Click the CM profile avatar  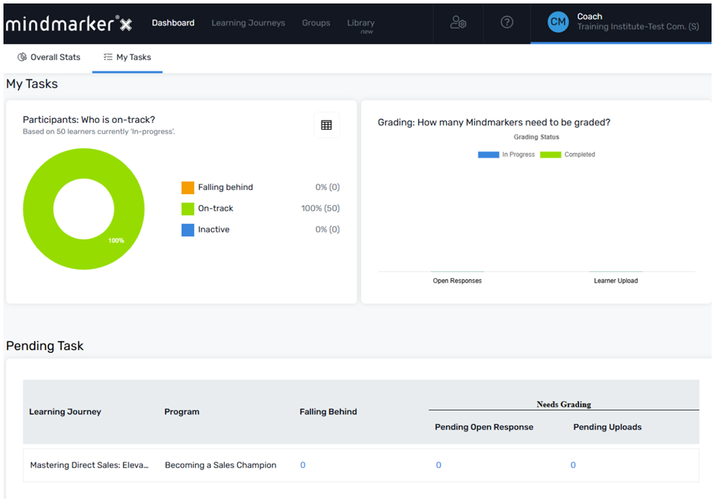pyautogui.click(x=558, y=22)
